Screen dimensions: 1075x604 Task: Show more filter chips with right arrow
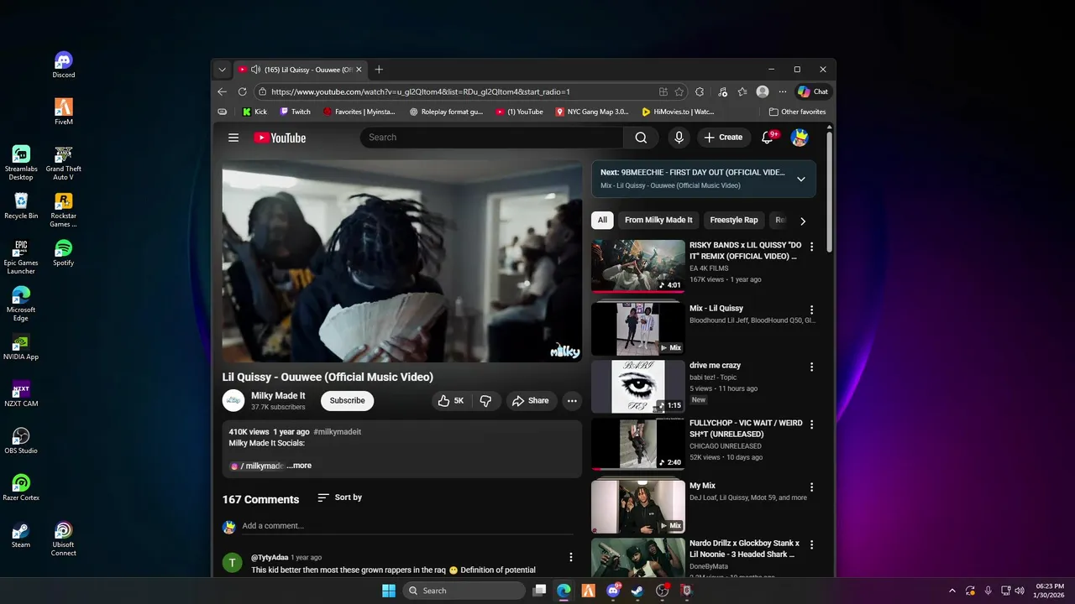(802, 221)
